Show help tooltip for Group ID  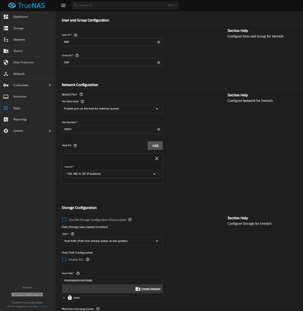pos(77,55)
